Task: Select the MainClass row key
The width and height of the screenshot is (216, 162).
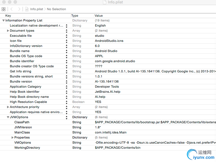Action: [22, 132]
